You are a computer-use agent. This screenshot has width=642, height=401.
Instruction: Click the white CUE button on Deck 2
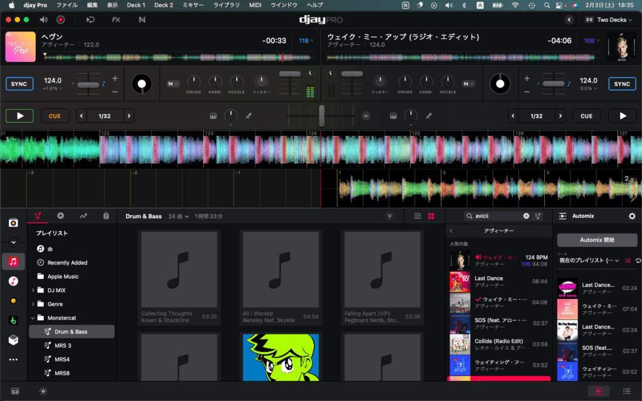586,116
